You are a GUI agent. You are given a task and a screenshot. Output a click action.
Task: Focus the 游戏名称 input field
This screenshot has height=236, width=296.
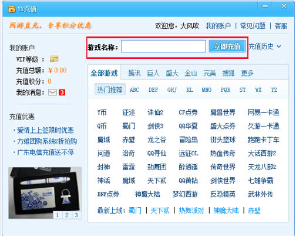(x=163, y=46)
